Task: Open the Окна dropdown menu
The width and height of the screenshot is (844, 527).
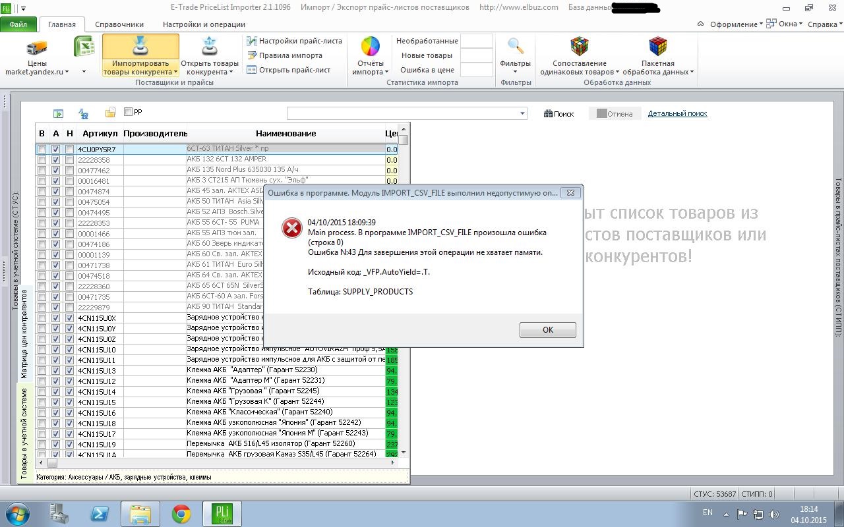Action: point(785,24)
